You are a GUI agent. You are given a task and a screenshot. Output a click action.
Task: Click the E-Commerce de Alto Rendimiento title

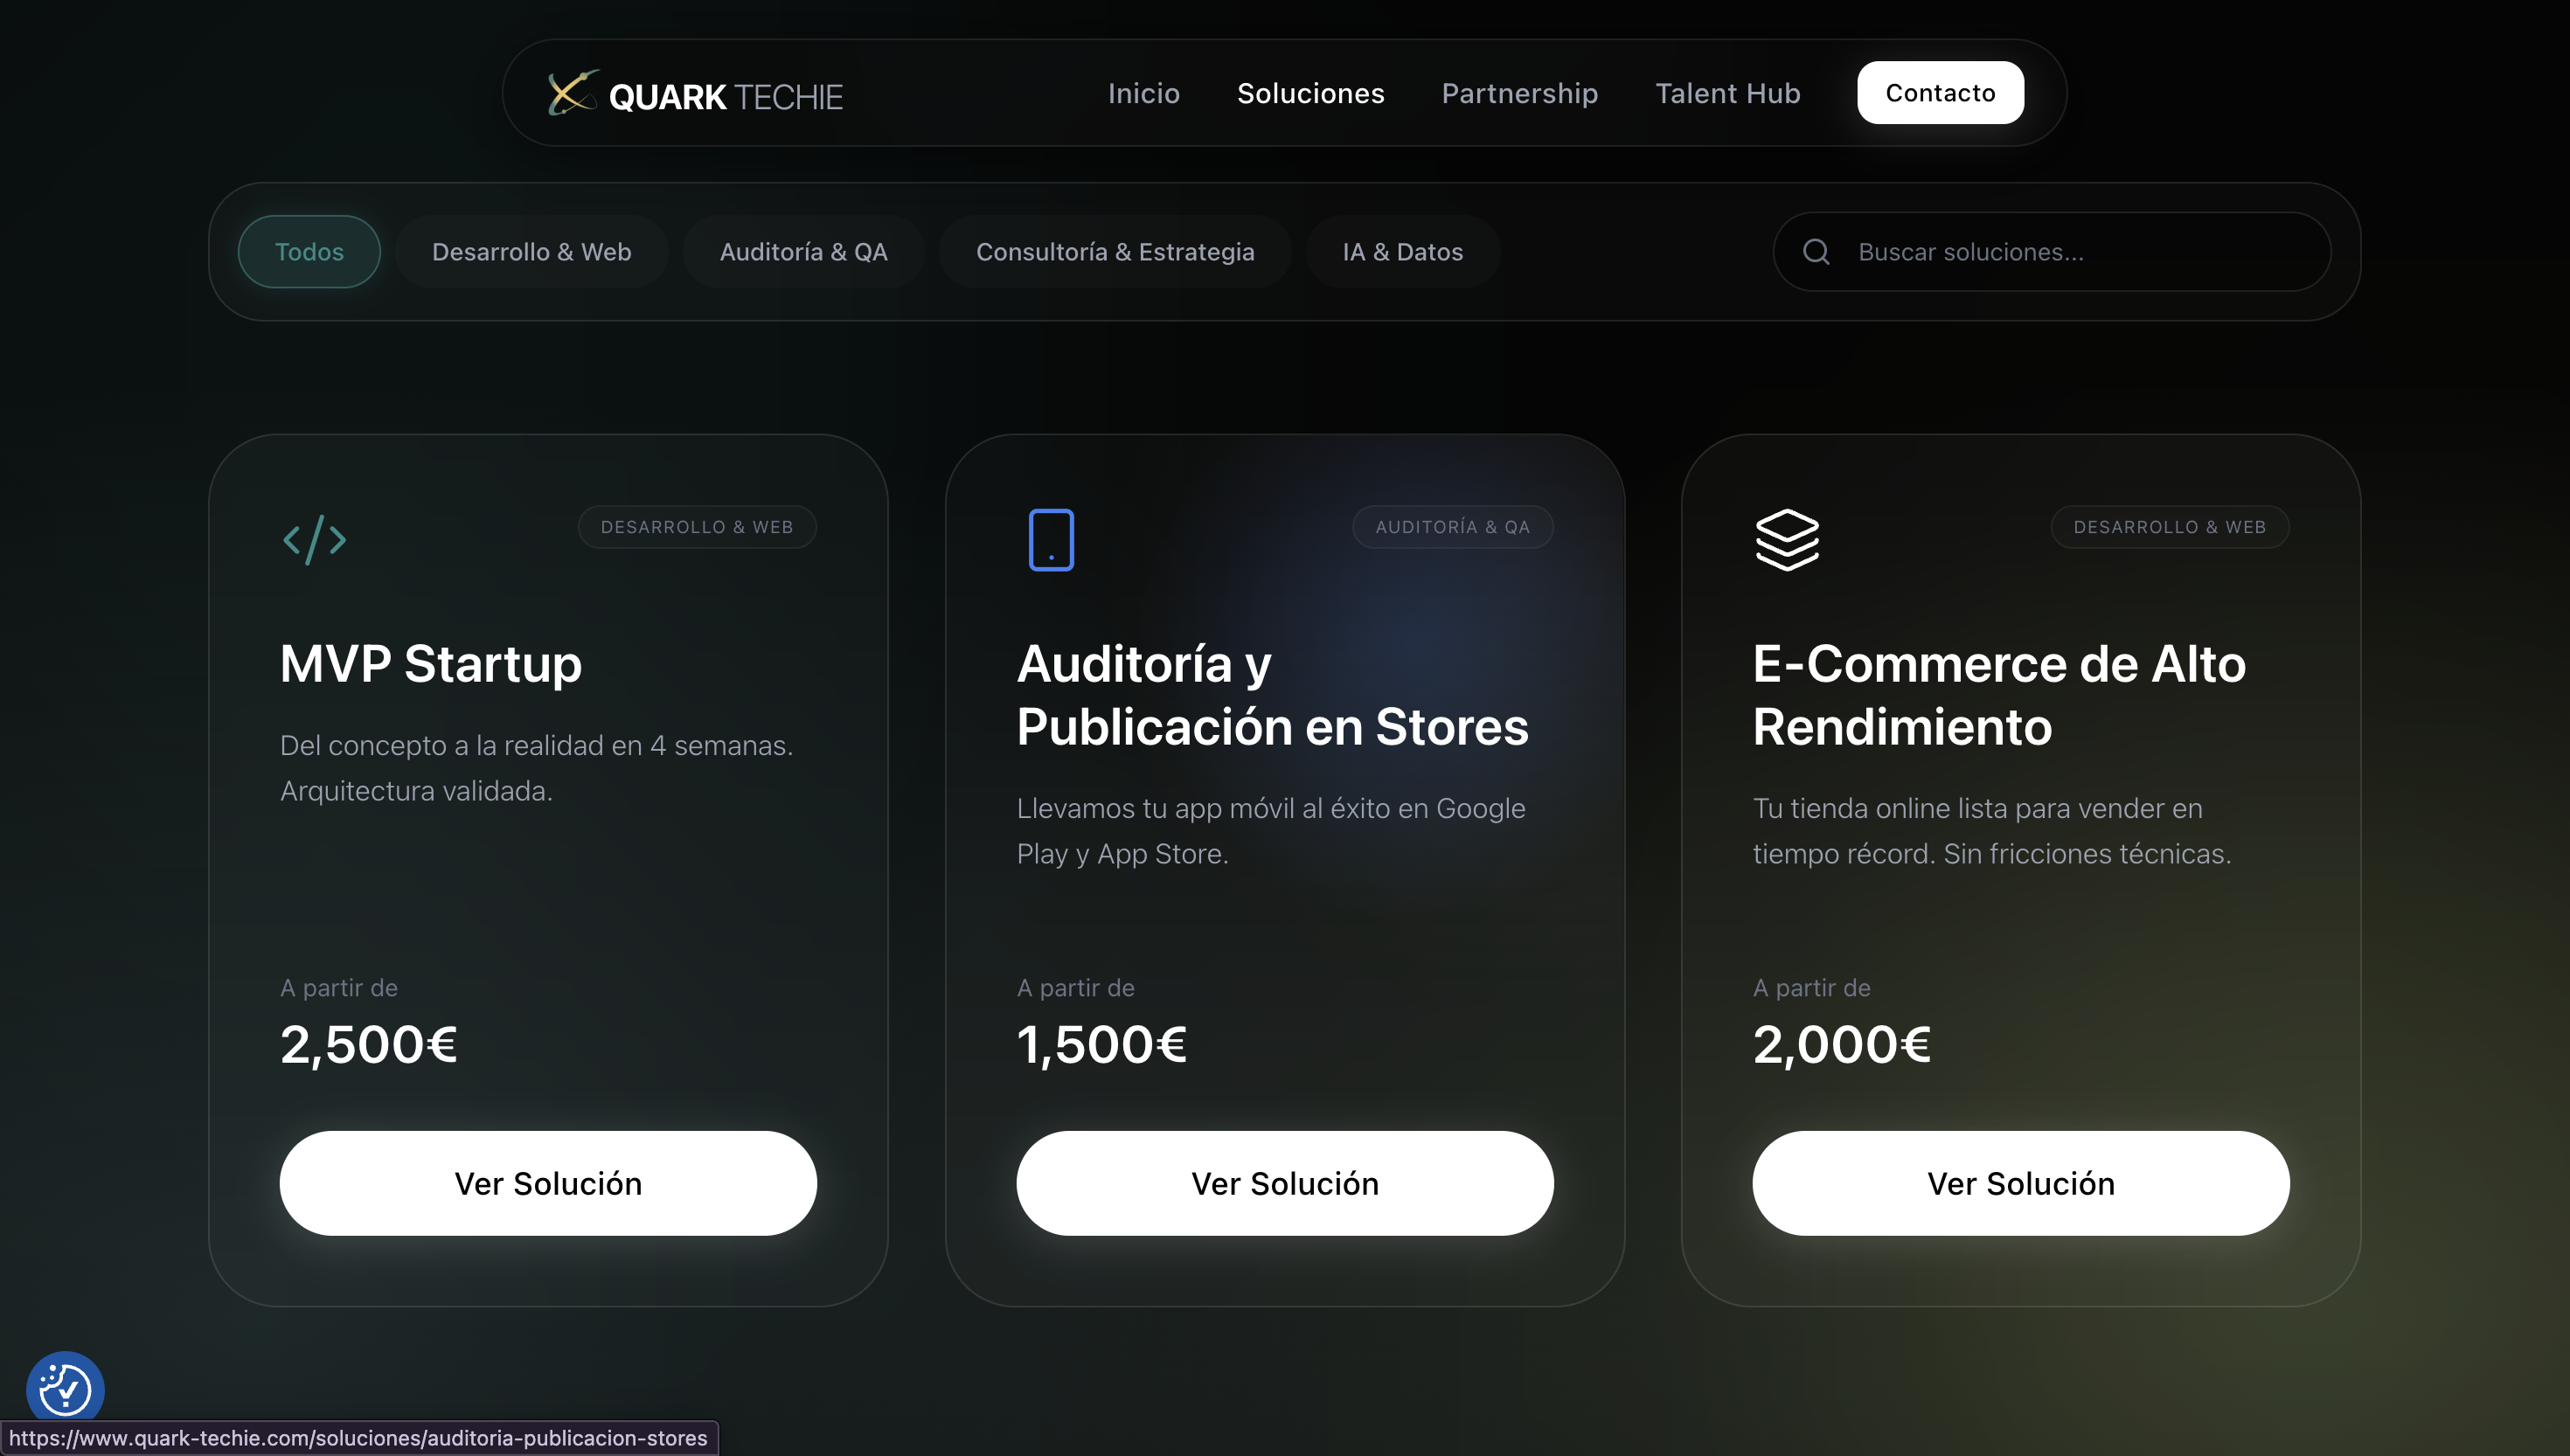coord(2000,695)
